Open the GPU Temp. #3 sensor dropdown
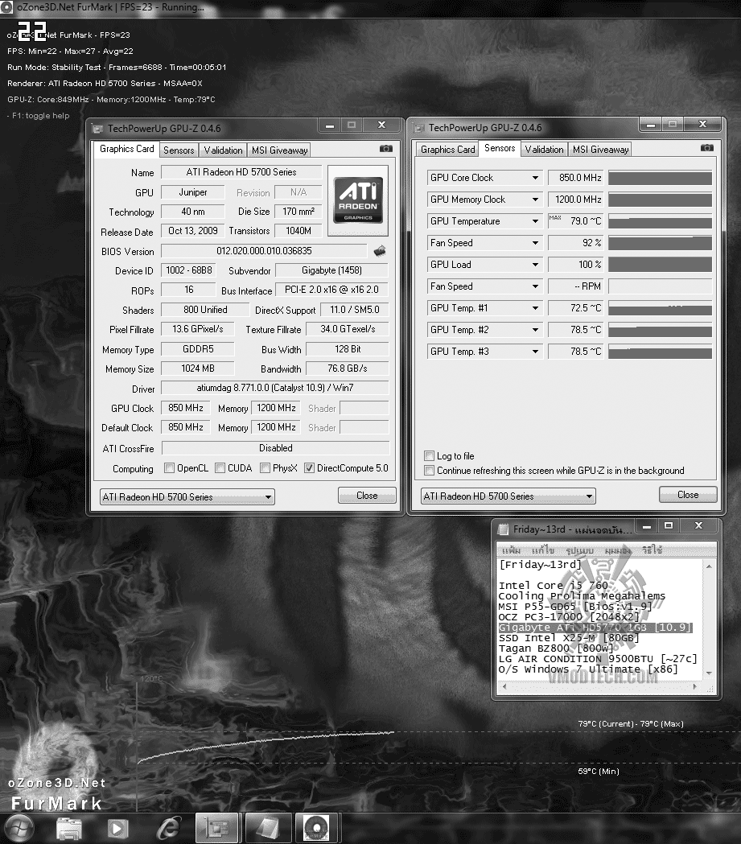Viewport: 741px width, 844px height. tap(536, 352)
